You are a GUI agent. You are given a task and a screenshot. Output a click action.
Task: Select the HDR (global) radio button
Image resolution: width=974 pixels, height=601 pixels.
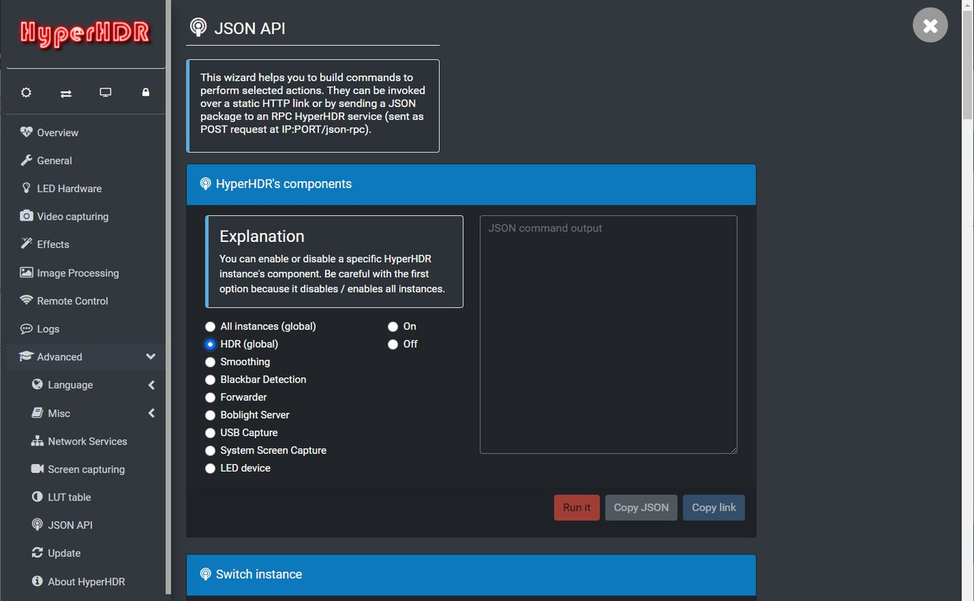pyautogui.click(x=210, y=344)
